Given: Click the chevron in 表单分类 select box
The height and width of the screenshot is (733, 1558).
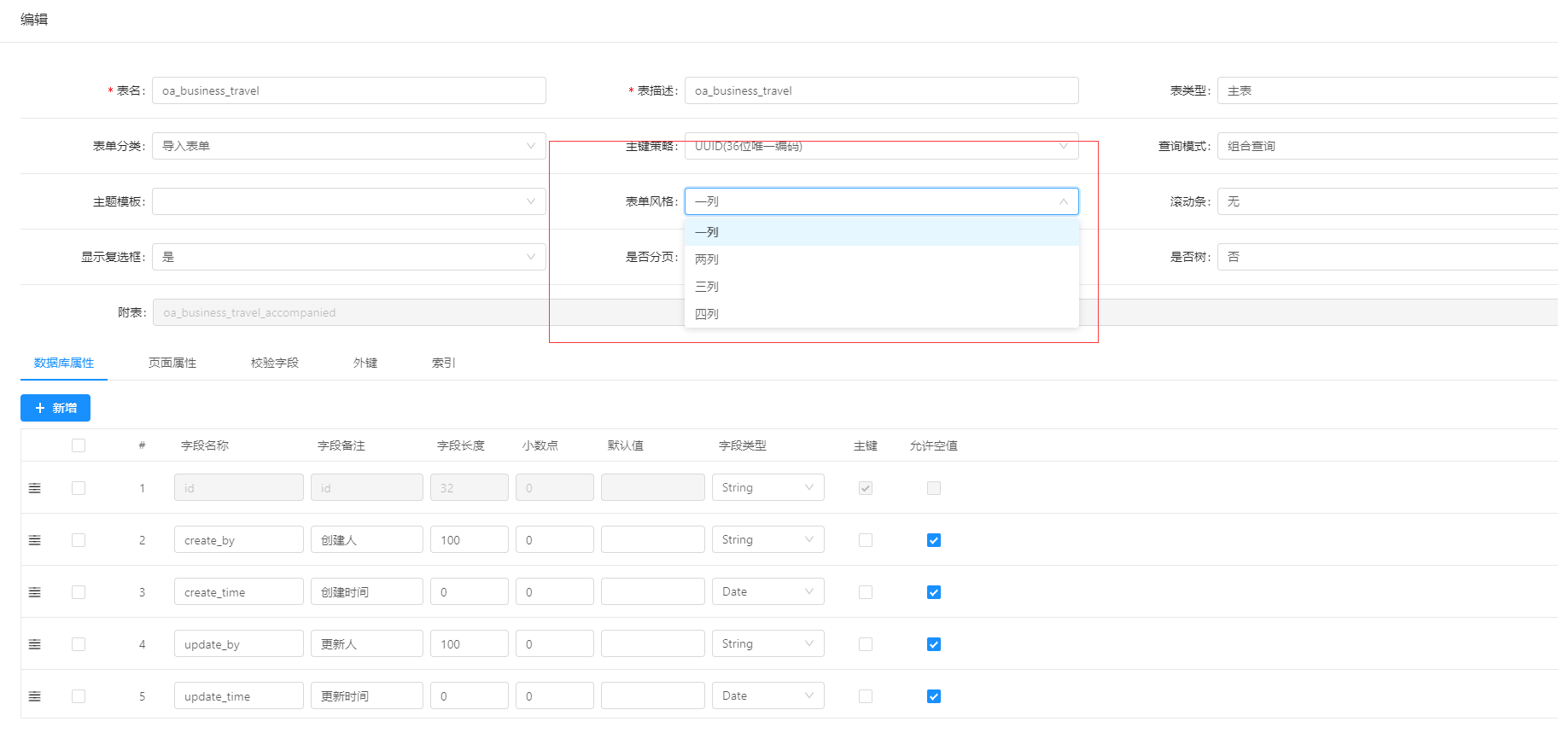Looking at the screenshot, I should pyautogui.click(x=531, y=146).
